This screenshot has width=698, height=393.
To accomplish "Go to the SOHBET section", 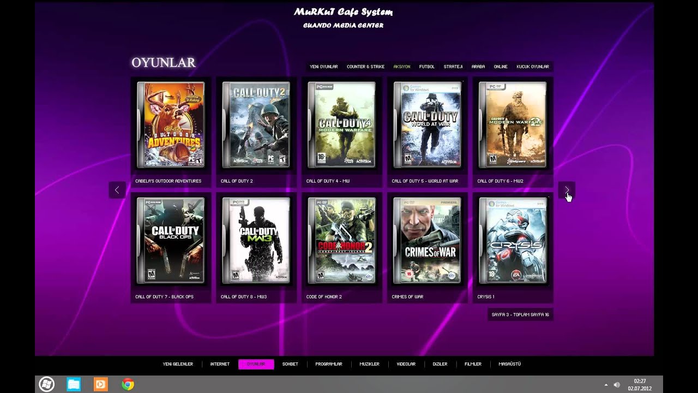I will [290, 364].
